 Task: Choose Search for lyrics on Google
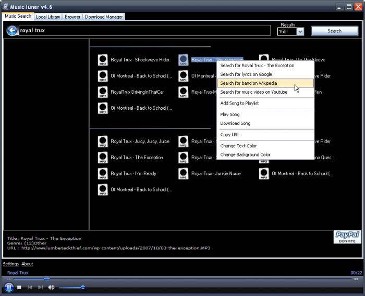pos(265,74)
